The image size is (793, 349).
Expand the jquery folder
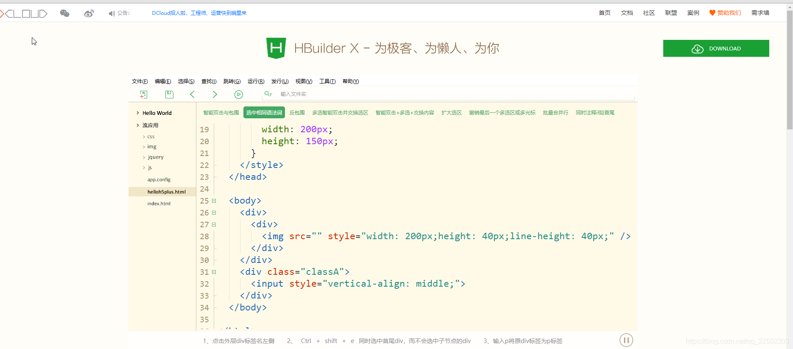tap(144, 157)
